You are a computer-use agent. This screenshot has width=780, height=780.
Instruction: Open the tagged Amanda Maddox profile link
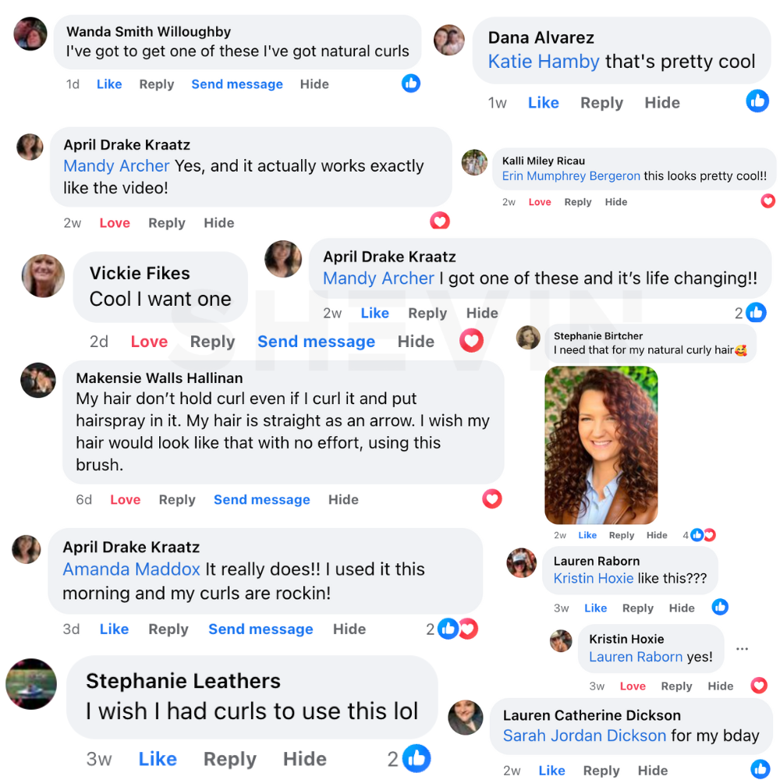131,569
